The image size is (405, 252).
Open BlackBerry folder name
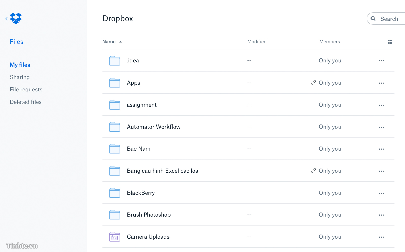click(x=141, y=193)
